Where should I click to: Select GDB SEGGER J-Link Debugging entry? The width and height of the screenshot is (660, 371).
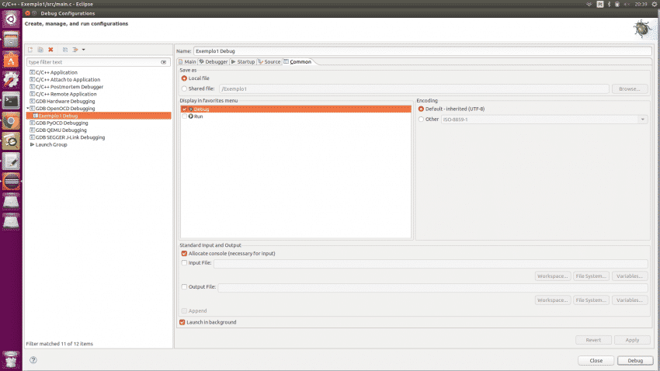point(70,137)
